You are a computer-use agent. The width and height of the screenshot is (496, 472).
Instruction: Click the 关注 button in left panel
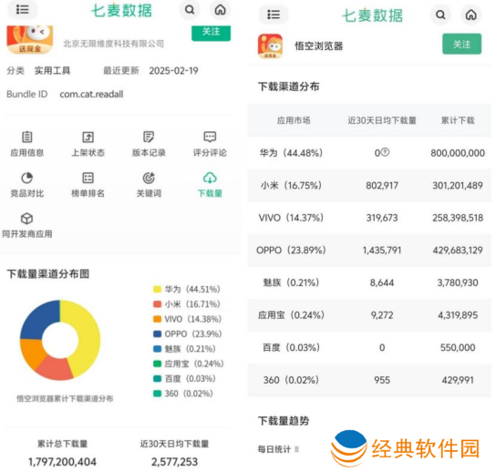coord(211,32)
